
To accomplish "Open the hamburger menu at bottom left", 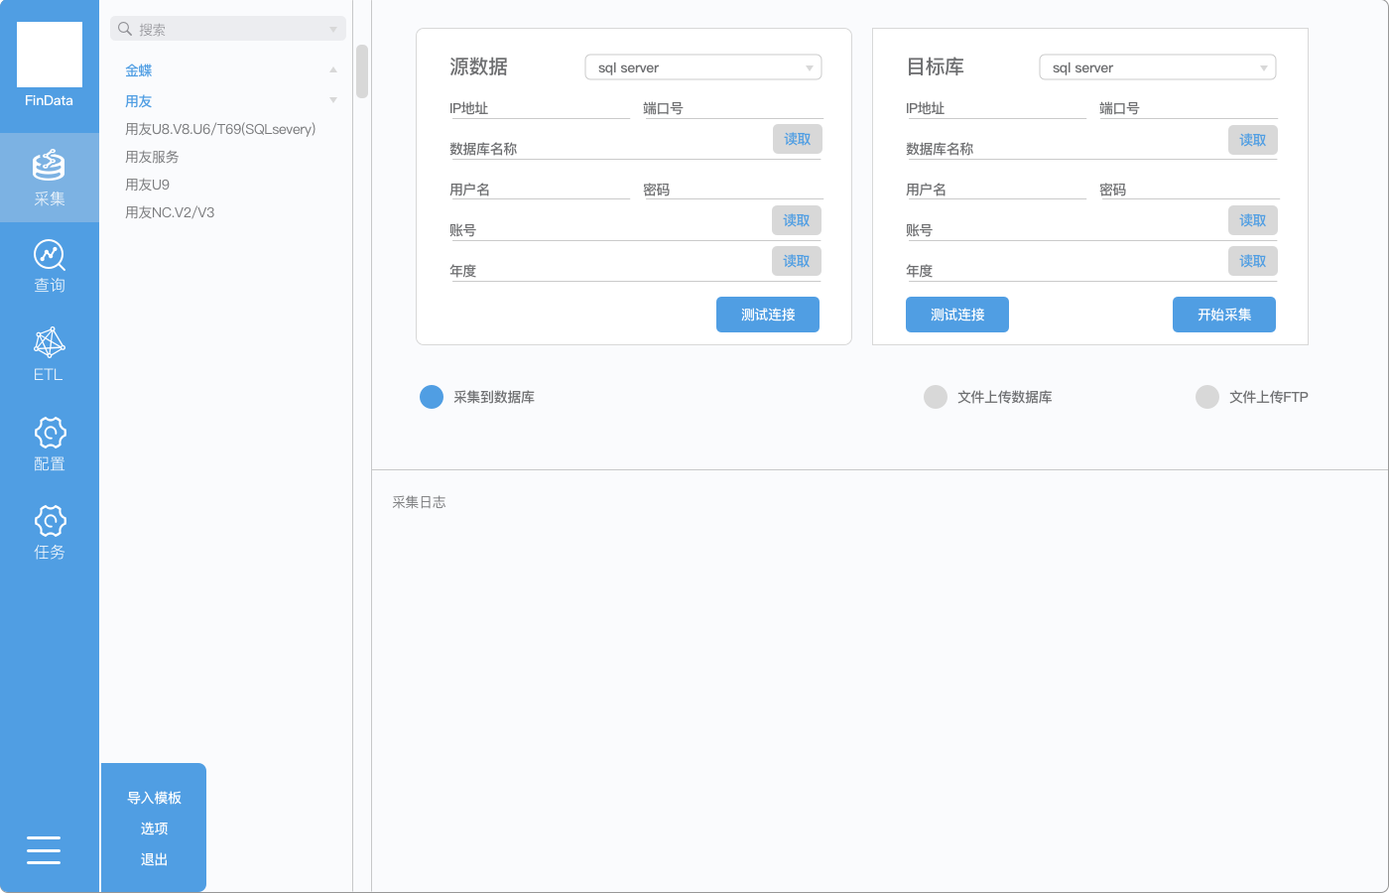I will 44,851.
